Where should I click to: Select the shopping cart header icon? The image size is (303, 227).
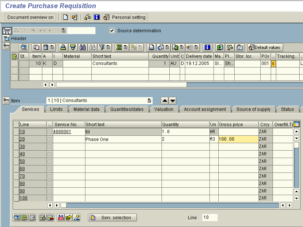coord(7,31)
